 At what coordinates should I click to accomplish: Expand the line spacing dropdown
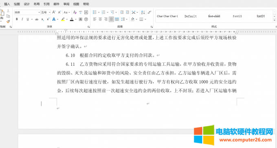coord(127,19)
